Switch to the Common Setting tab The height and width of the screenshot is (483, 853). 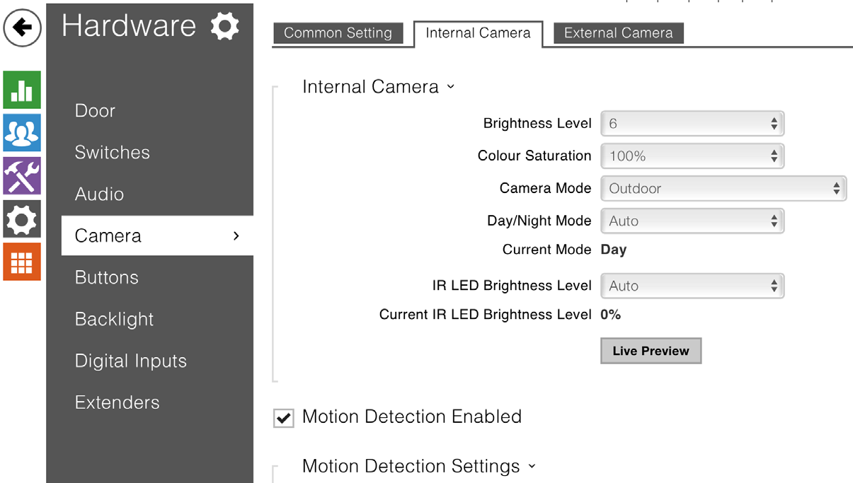338,33
